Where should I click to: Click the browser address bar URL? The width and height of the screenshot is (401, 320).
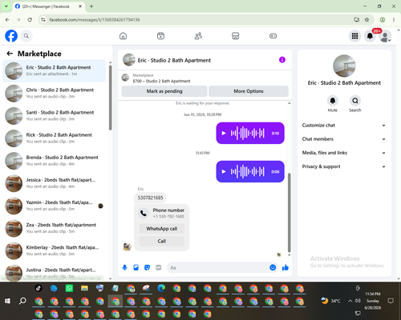pyautogui.click(x=95, y=20)
